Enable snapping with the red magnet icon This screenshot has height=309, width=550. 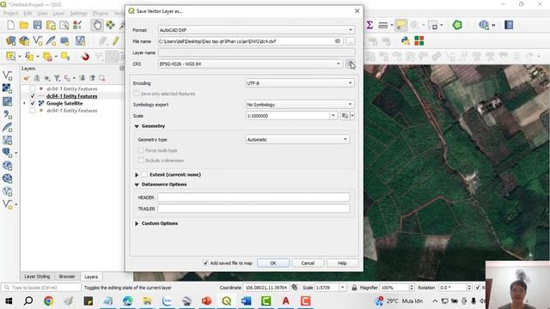85,57
